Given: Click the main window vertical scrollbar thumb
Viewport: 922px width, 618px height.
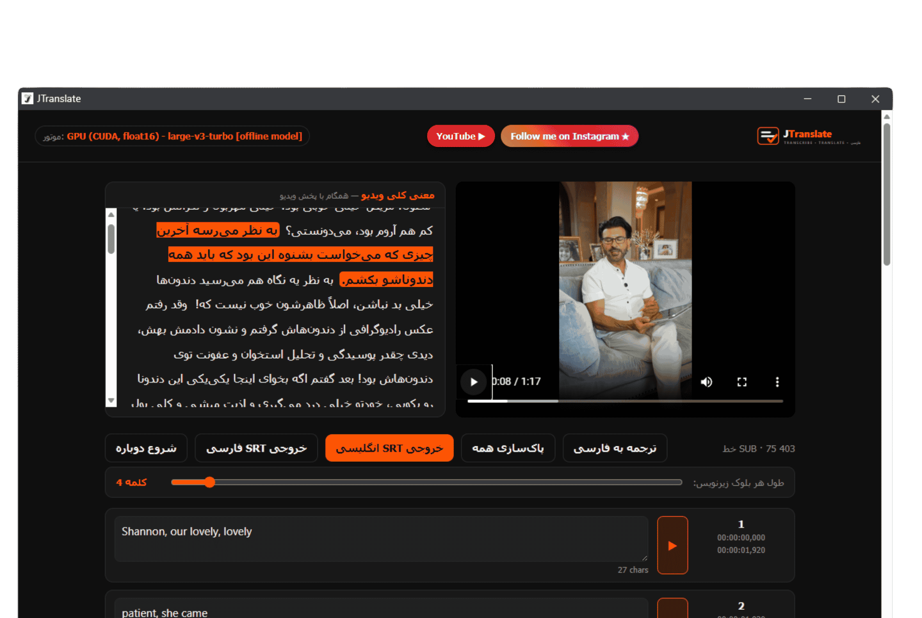Looking at the screenshot, I should click(887, 195).
